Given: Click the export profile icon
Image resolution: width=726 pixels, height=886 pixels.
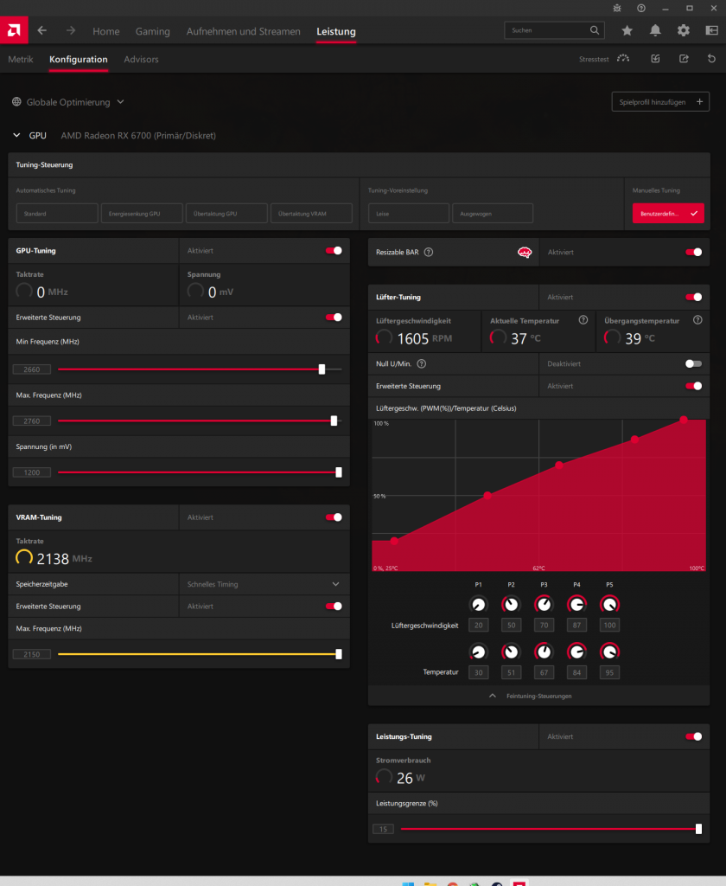Looking at the screenshot, I should tap(684, 59).
